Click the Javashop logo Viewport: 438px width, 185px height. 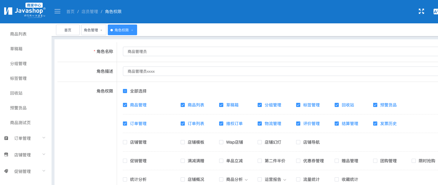(25, 10)
